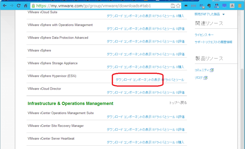Bookmark the page with the star icon
This screenshot has height=149, width=245.
point(178,6)
